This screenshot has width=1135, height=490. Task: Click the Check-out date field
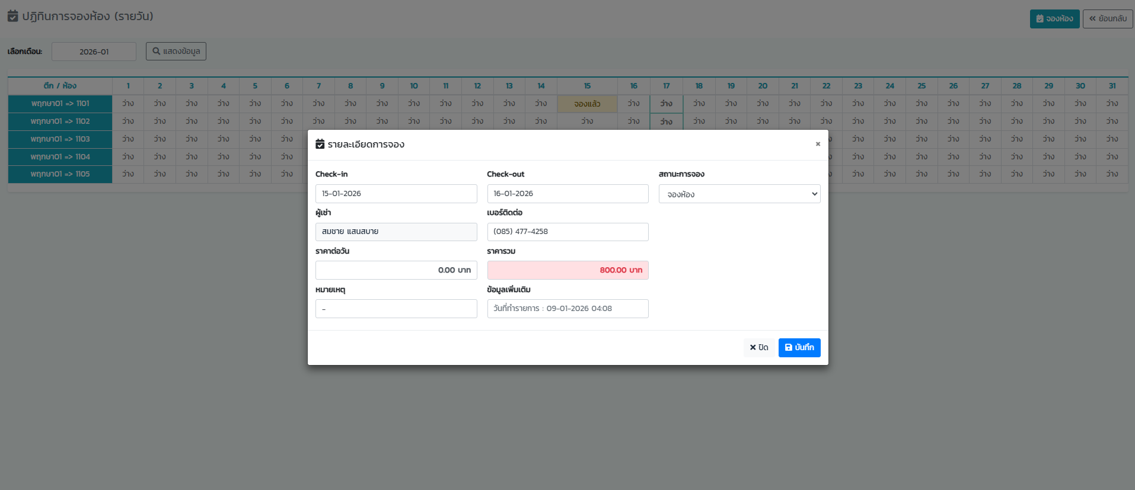coord(567,194)
